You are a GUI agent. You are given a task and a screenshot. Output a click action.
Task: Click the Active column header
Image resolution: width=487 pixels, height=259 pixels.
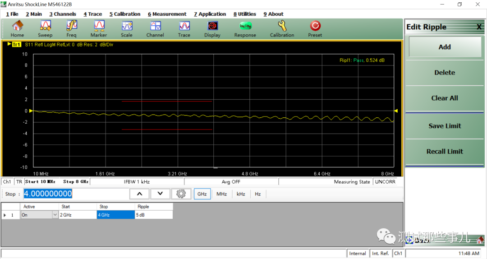click(39, 207)
